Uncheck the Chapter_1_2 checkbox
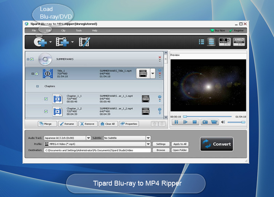 [46, 111]
